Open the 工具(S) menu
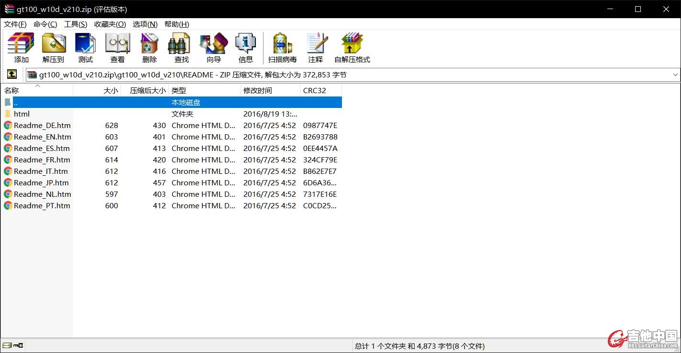This screenshot has height=353, width=681. 76,24
